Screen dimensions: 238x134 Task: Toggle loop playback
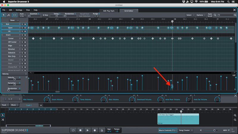[73, 130]
